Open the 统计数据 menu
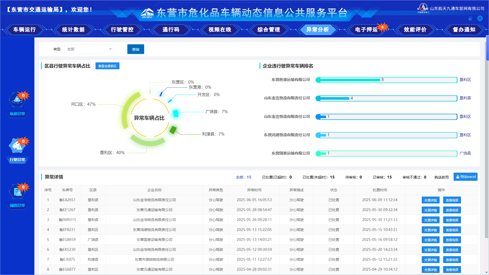 pos(73,30)
